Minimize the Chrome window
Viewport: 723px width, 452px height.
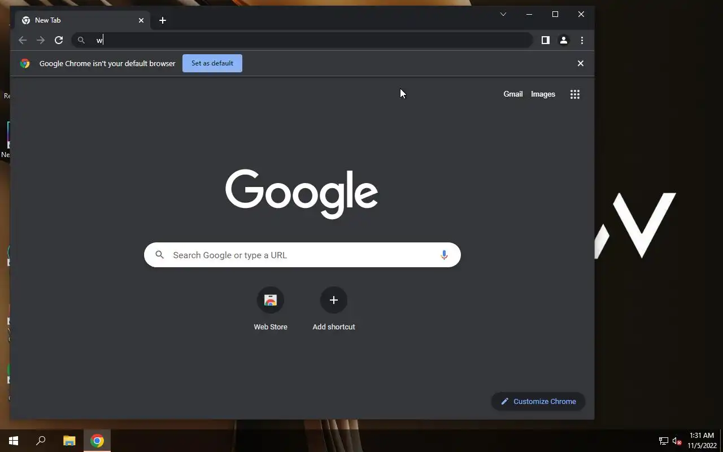[529, 14]
